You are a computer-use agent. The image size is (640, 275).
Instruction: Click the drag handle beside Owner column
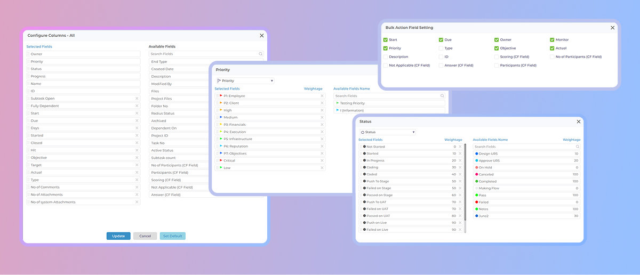(x=28, y=54)
